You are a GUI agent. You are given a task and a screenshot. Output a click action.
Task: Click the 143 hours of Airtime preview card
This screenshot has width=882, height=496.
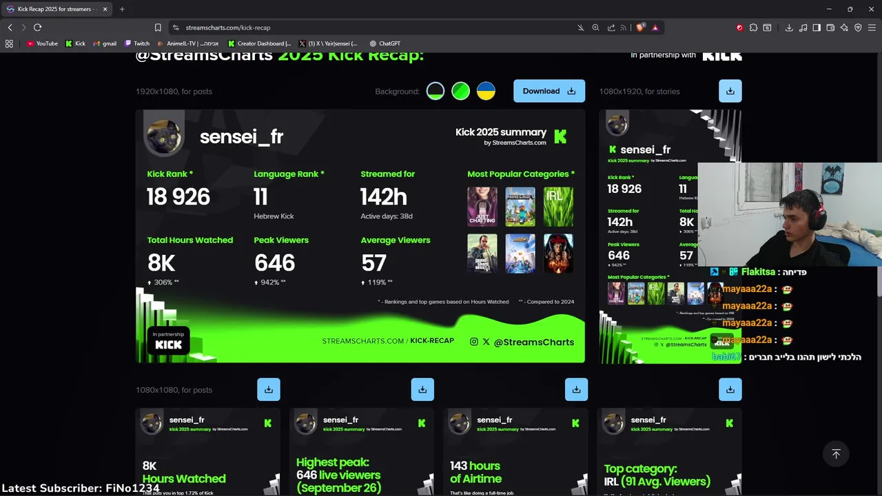(515, 451)
